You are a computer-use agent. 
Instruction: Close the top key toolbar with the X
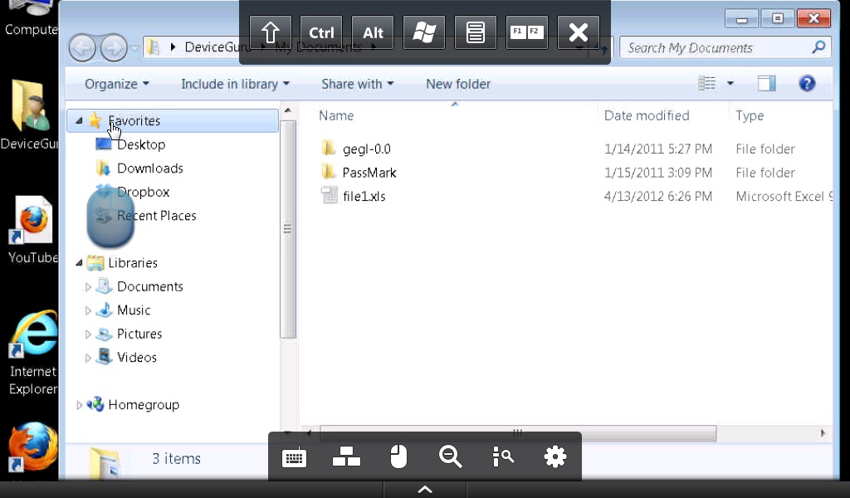[x=579, y=32]
